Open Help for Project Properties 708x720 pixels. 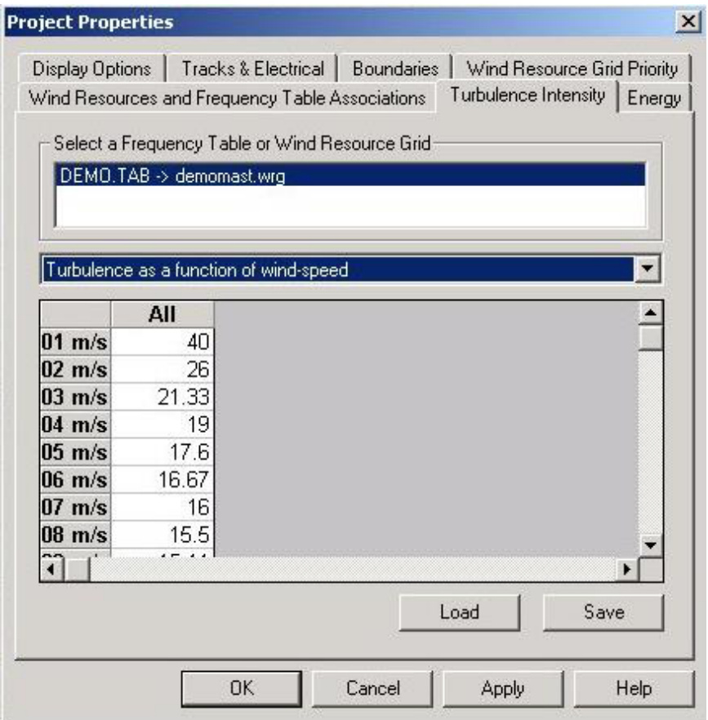click(x=635, y=689)
